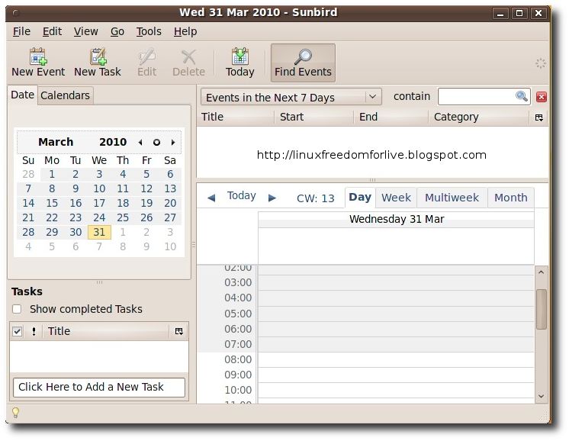Switch to the Calendars tab
The height and width of the screenshot is (441, 569).
click(x=65, y=95)
